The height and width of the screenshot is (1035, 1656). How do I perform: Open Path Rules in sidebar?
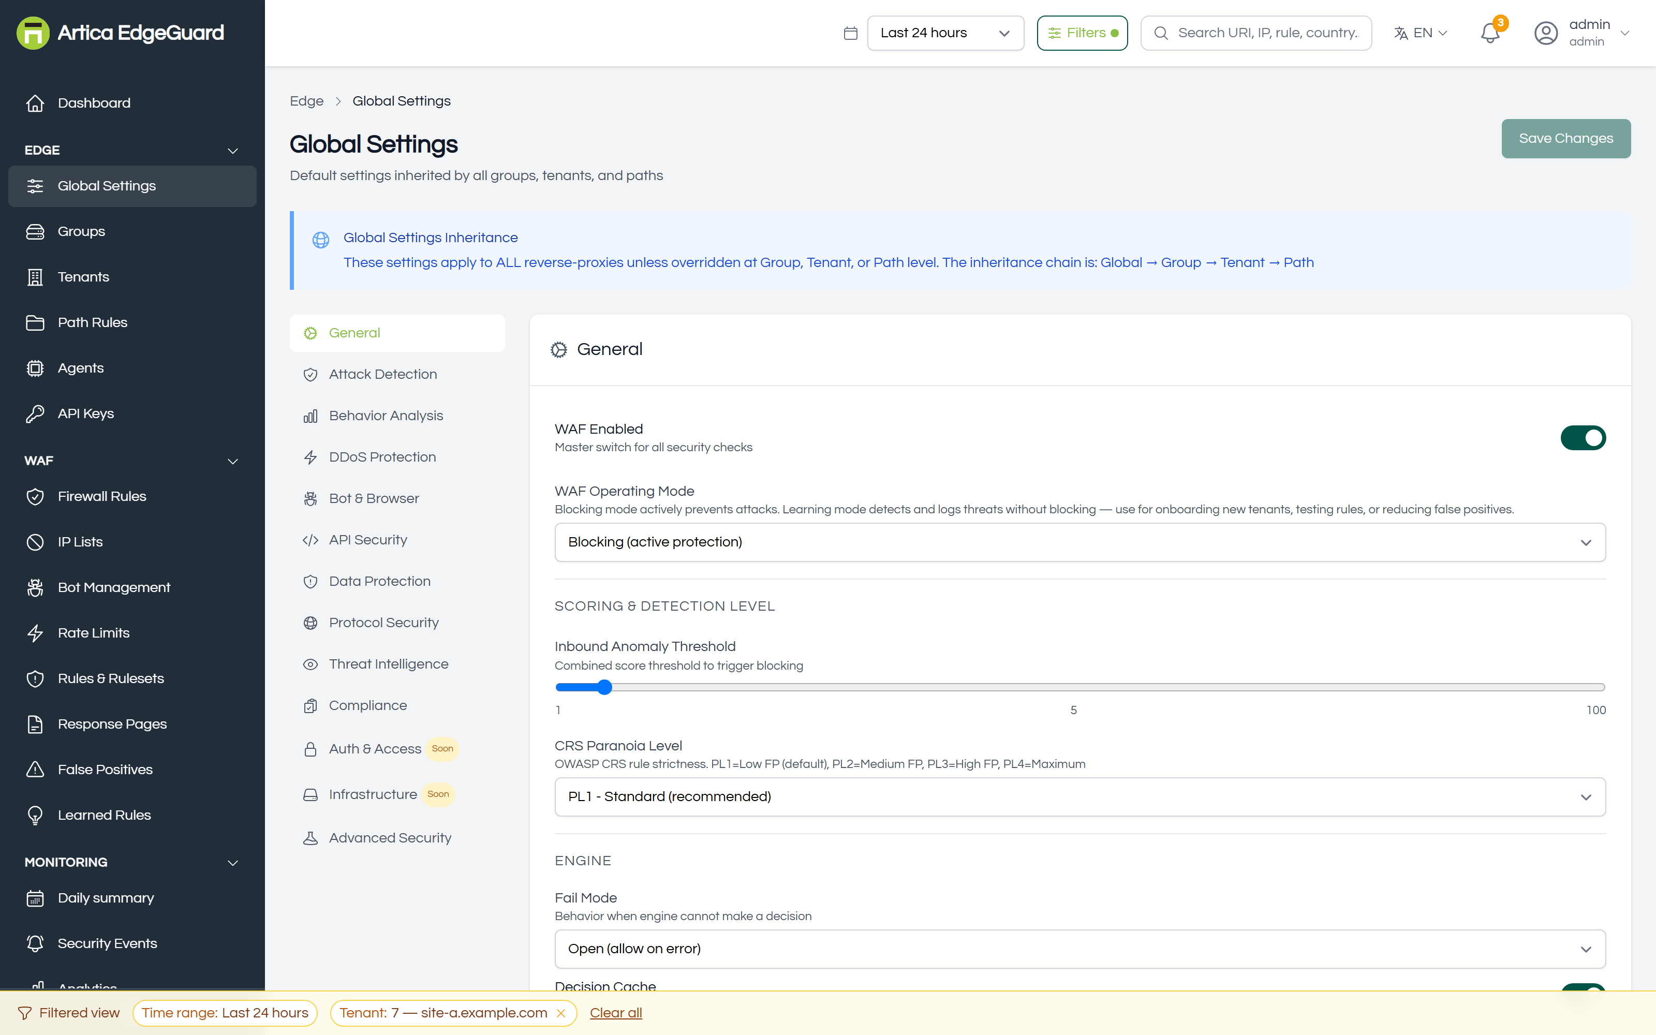click(132, 322)
